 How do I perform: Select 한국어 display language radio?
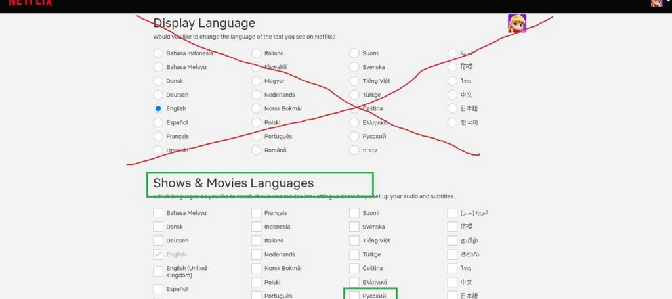(452, 122)
